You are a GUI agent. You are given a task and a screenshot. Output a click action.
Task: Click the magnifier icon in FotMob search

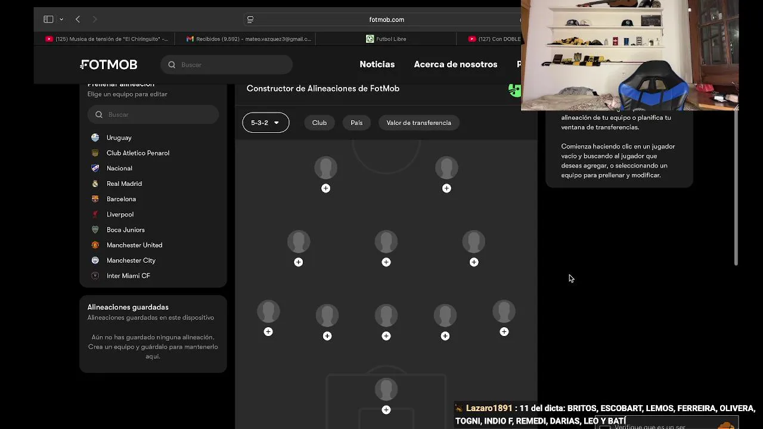[x=172, y=64]
